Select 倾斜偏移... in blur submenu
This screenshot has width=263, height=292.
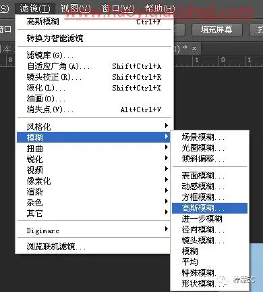click(210, 159)
